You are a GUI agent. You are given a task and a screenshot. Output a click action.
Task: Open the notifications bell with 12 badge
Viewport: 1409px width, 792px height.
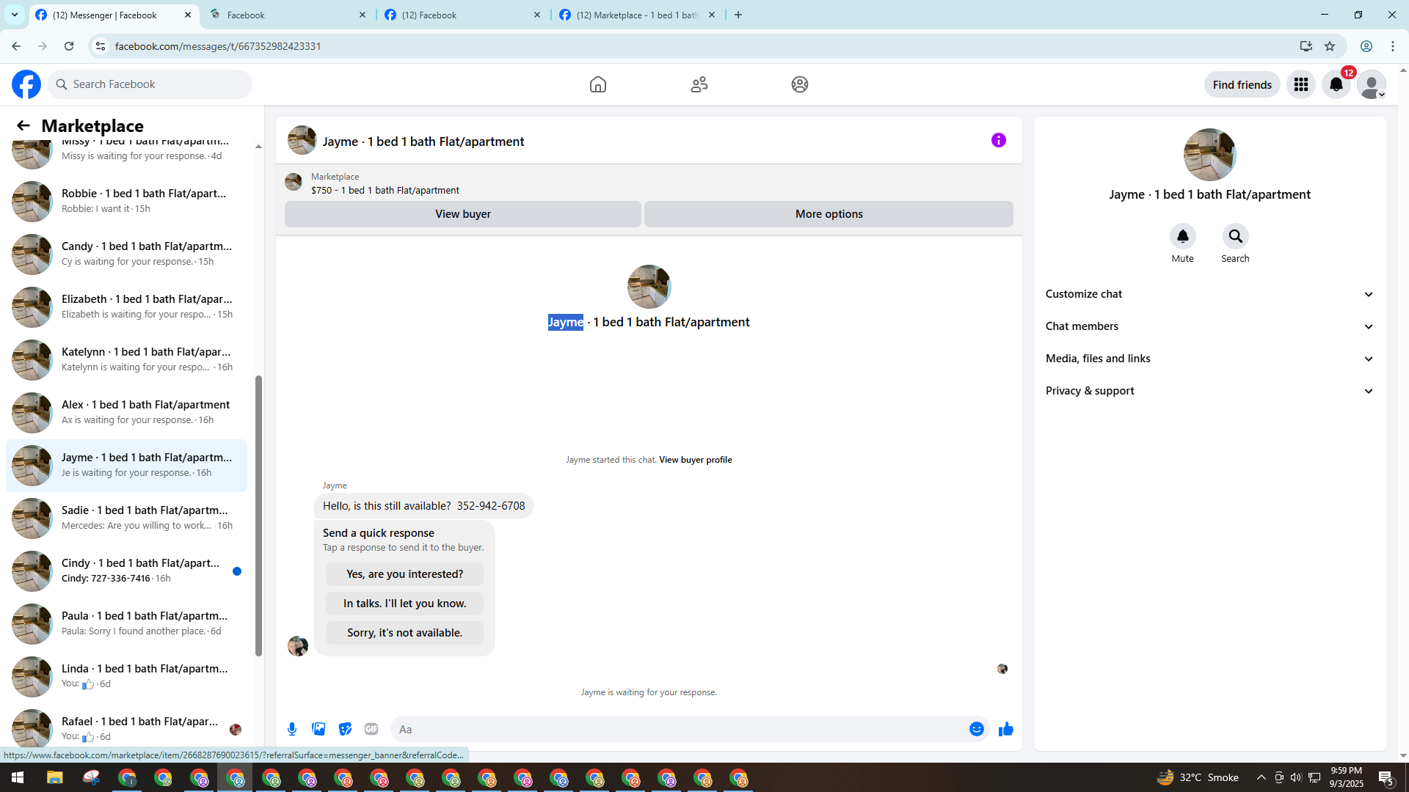point(1336,84)
